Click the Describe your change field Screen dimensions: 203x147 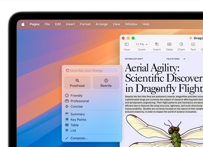click(x=92, y=70)
